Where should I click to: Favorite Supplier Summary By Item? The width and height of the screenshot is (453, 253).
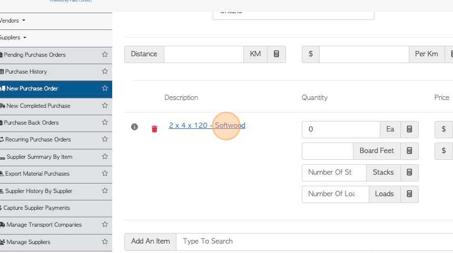coord(105,157)
